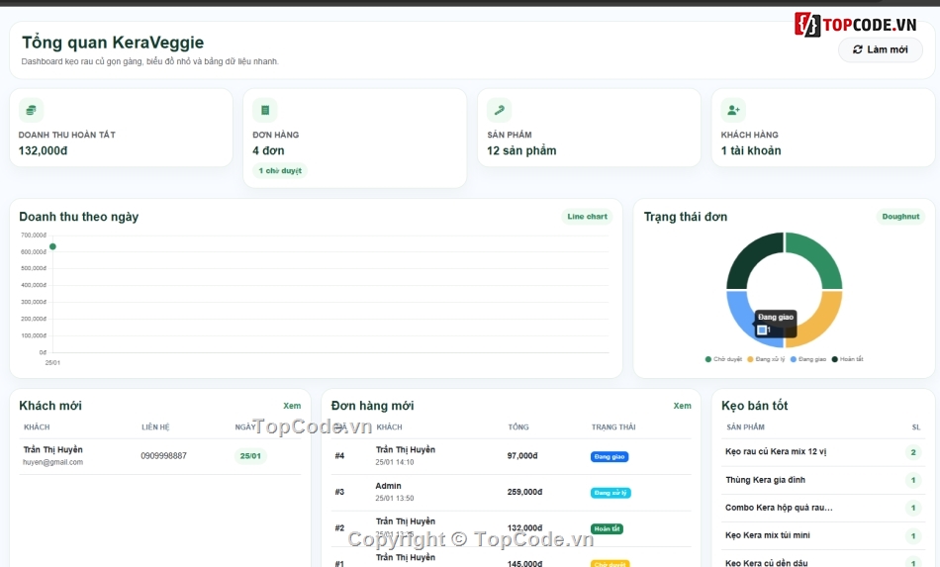Click the 12 sản phẩm value
Screen dimensions: 940x567
[521, 151]
